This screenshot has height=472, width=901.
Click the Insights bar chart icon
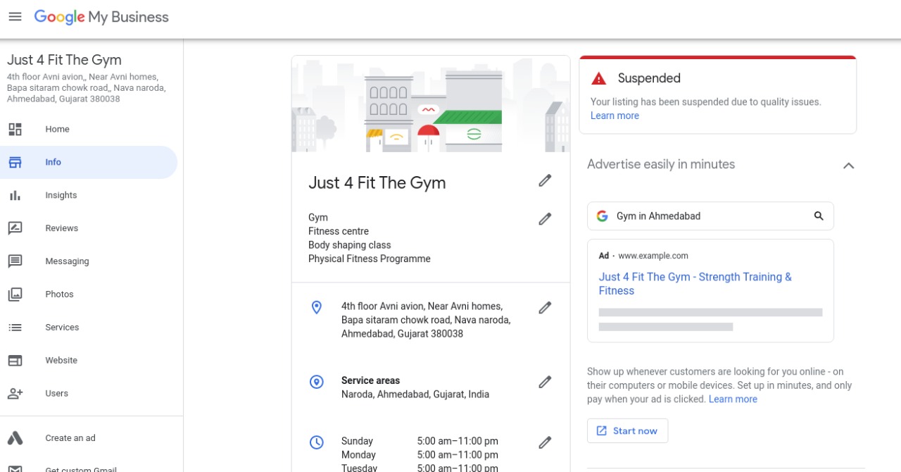pyautogui.click(x=15, y=195)
